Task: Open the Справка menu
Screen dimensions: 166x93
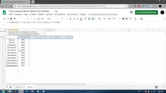Action: [82, 14]
